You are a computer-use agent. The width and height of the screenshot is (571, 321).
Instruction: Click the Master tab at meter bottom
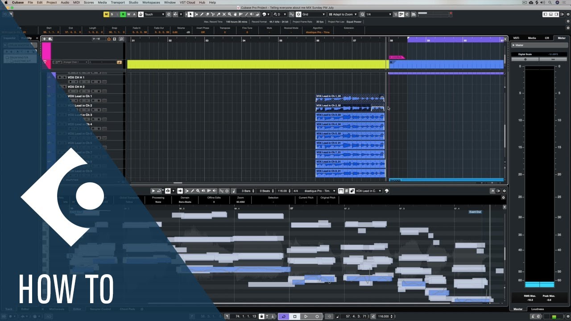pyautogui.click(x=518, y=309)
